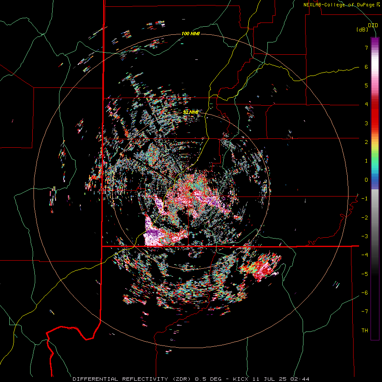Select the -4 dB scale label
382x382 pixels.
click(365, 255)
